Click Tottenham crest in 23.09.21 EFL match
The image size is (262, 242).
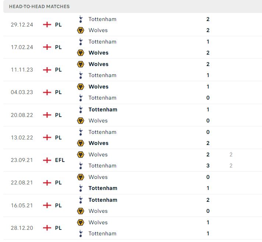click(x=81, y=166)
